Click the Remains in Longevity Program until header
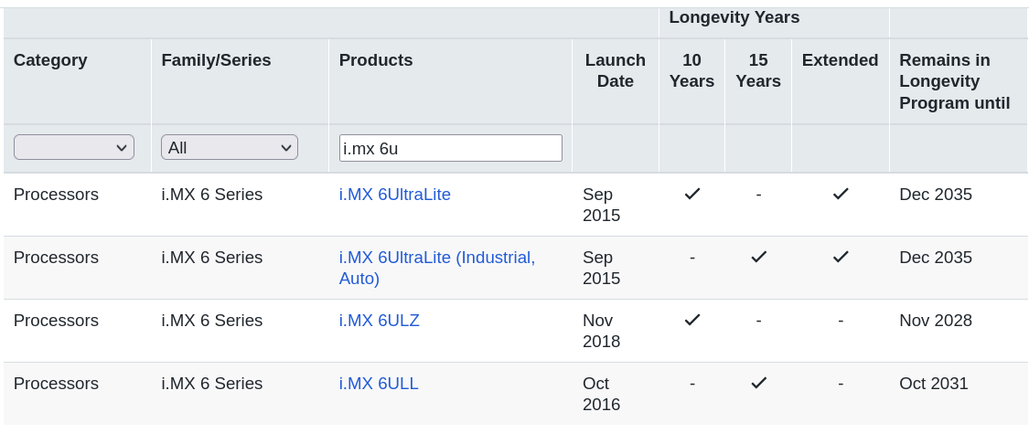The height and width of the screenshot is (433, 1029). coord(954,81)
